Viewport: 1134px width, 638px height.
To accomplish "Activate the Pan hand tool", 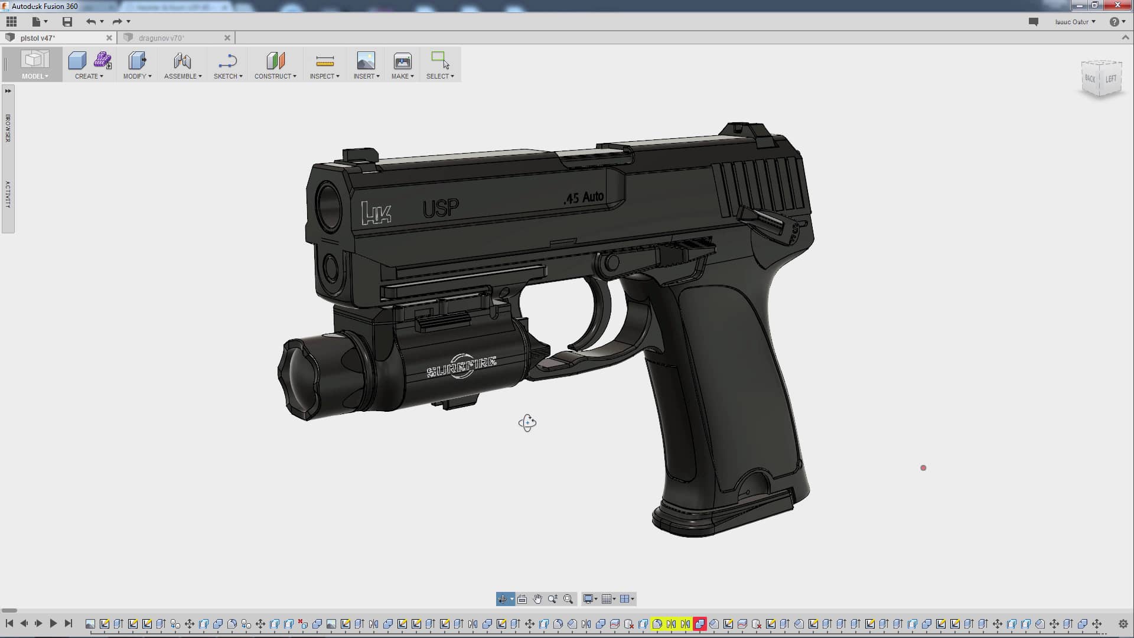I will pyautogui.click(x=537, y=599).
